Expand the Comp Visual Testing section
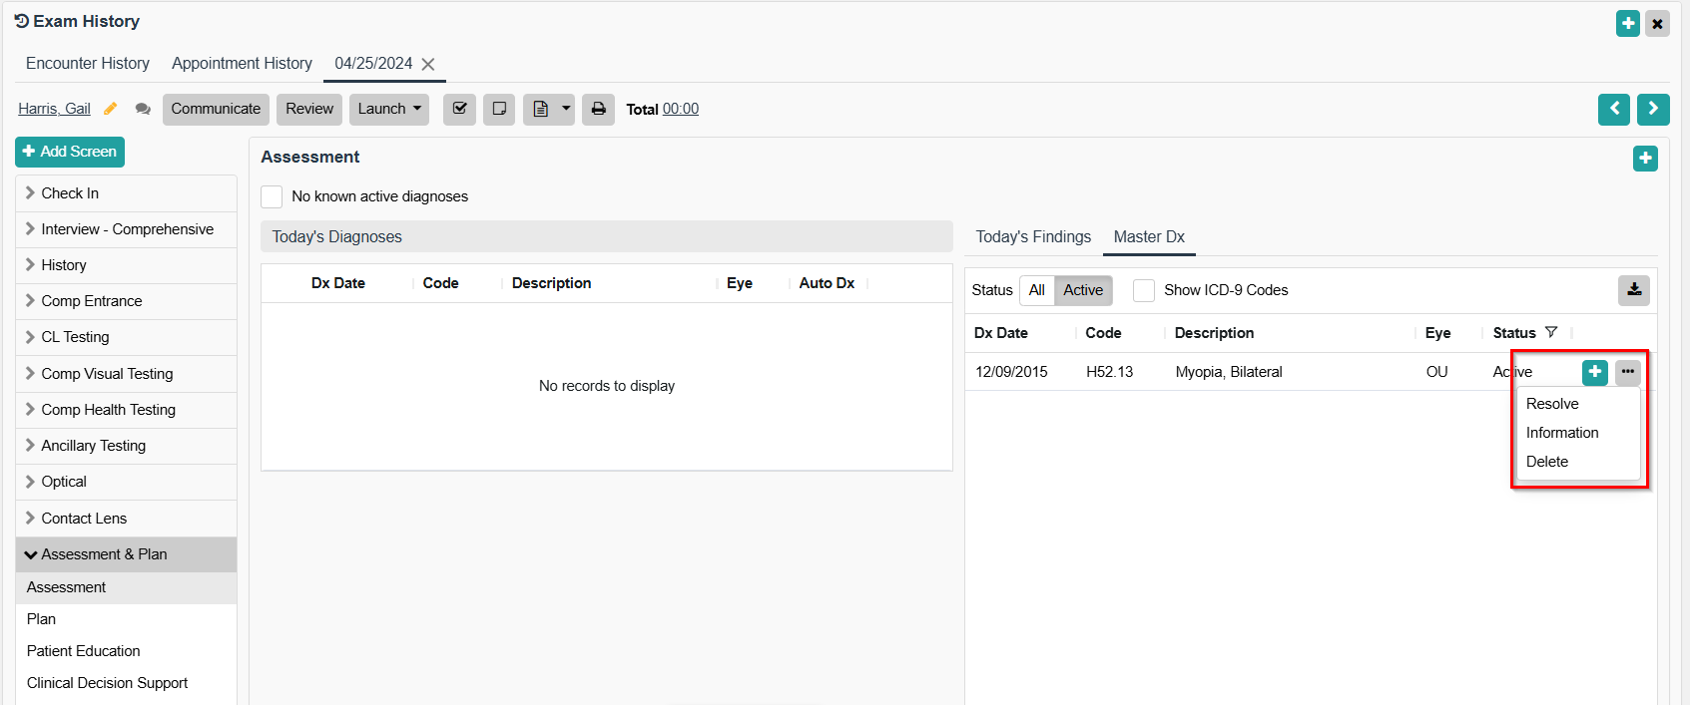 (107, 374)
